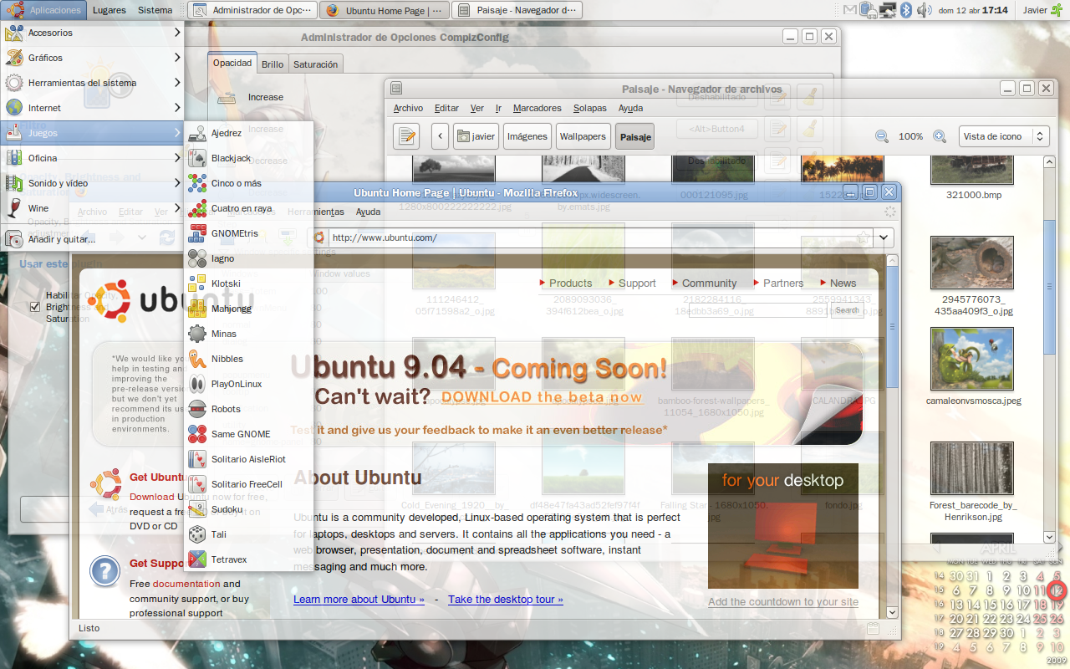The image size is (1070, 669).
Task: Zoom out in the file browser
Action: [x=882, y=136]
